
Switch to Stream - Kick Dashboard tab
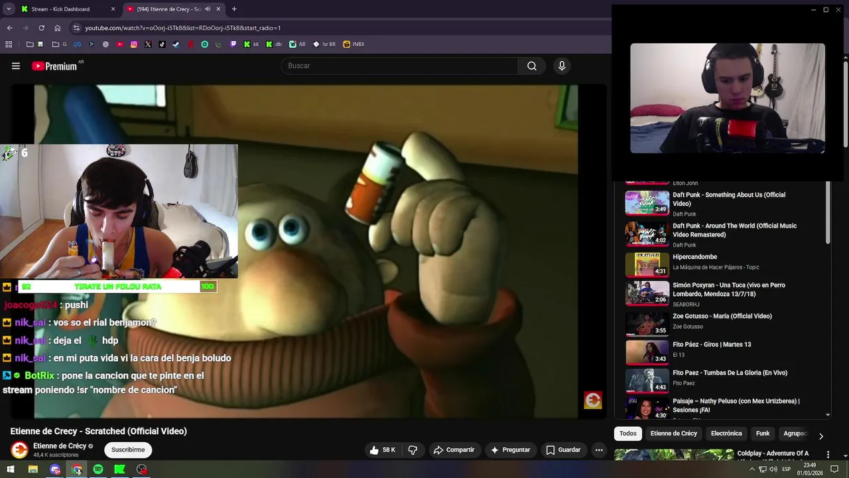[68, 9]
